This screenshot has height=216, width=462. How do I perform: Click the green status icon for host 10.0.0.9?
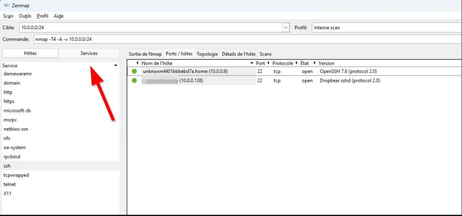click(x=134, y=71)
